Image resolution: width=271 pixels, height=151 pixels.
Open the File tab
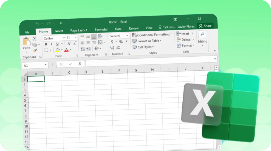[x=27, y=32]
